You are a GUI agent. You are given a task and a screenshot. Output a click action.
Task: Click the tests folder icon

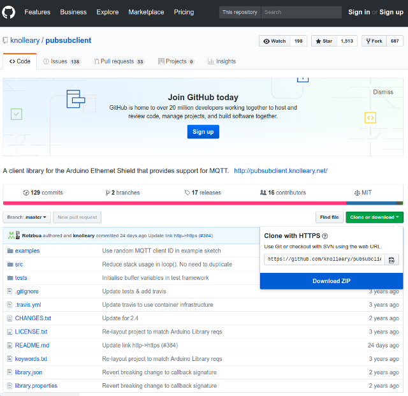[10, 278]
